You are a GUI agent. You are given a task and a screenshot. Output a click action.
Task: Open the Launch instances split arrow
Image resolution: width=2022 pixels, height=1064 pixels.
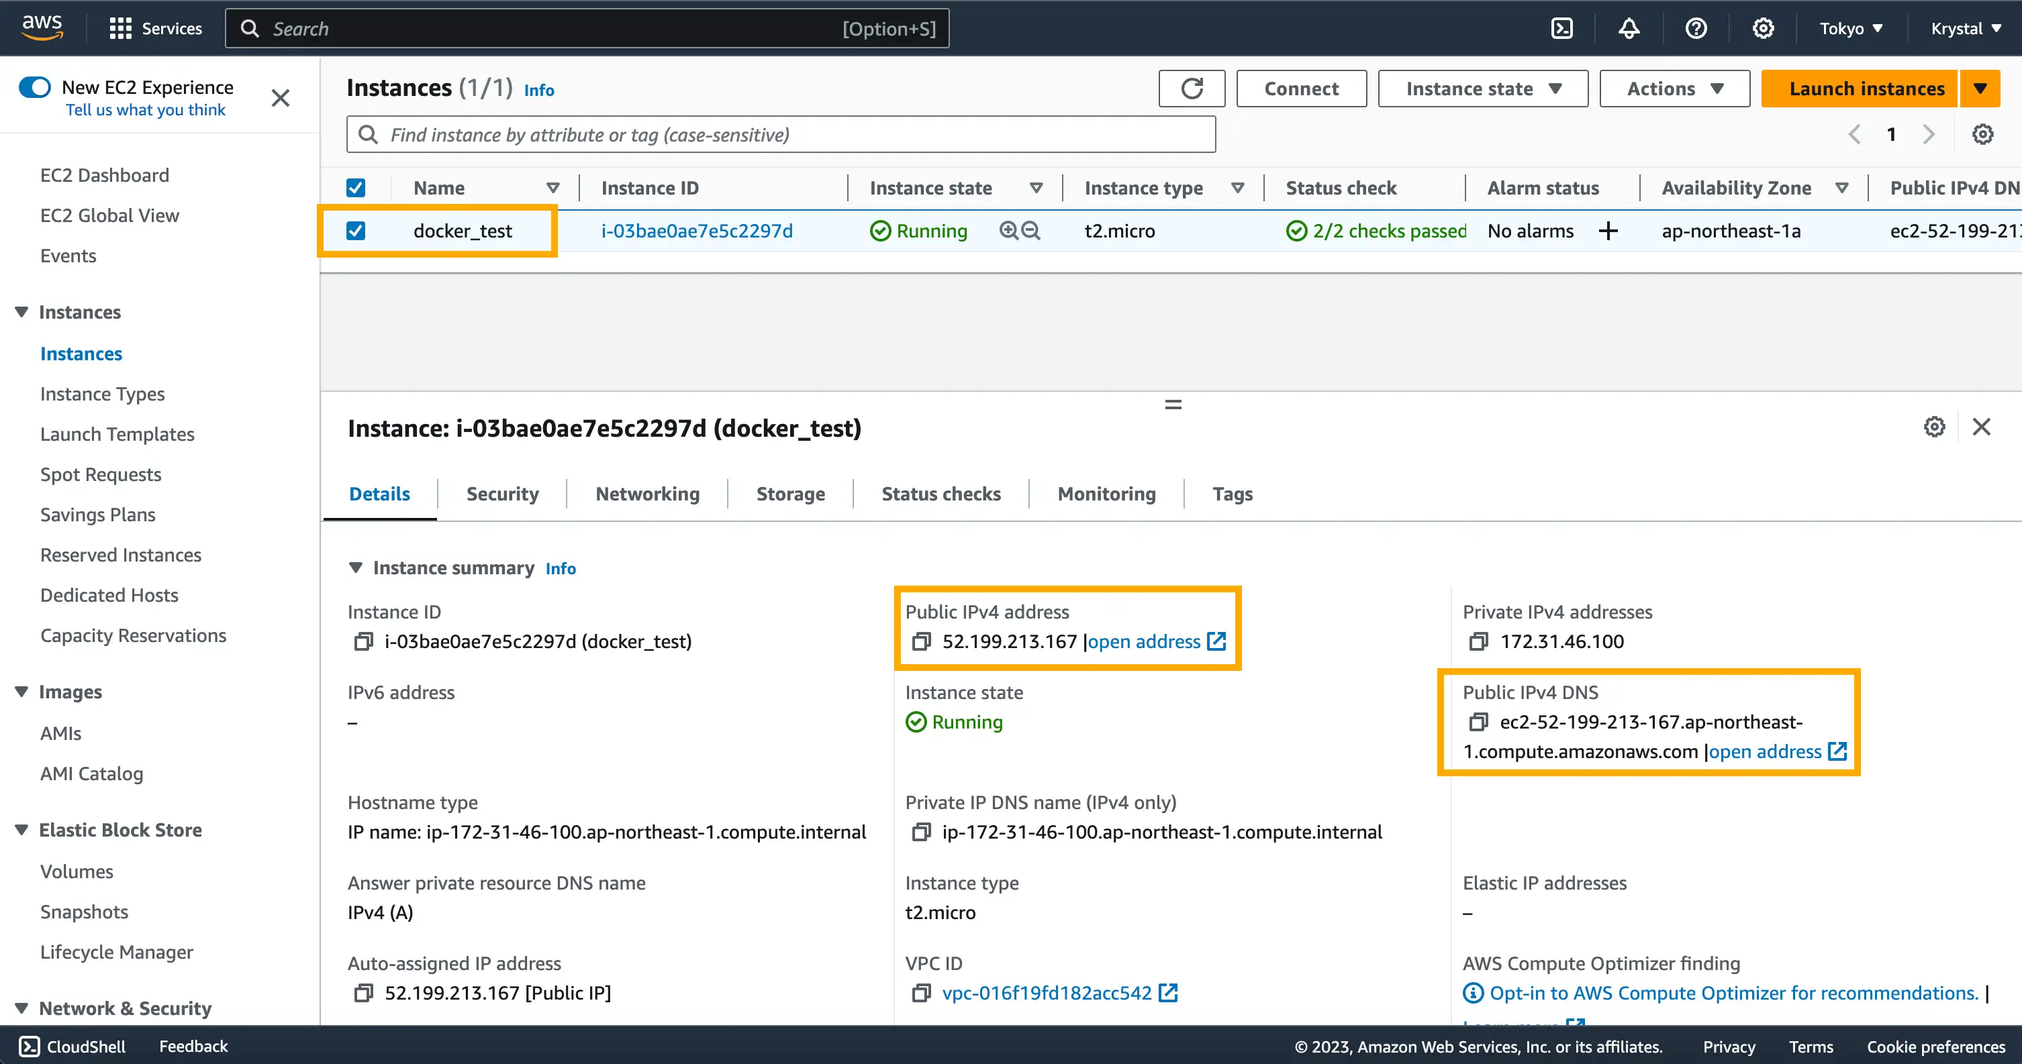point(1980,89)
